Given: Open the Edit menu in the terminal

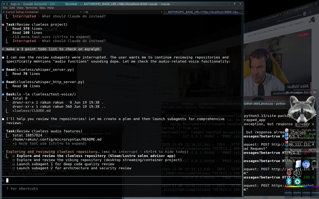Looking at the screenshot, I should pos(12,8).
